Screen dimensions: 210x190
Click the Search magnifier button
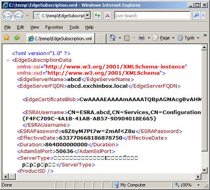point(196,16)
